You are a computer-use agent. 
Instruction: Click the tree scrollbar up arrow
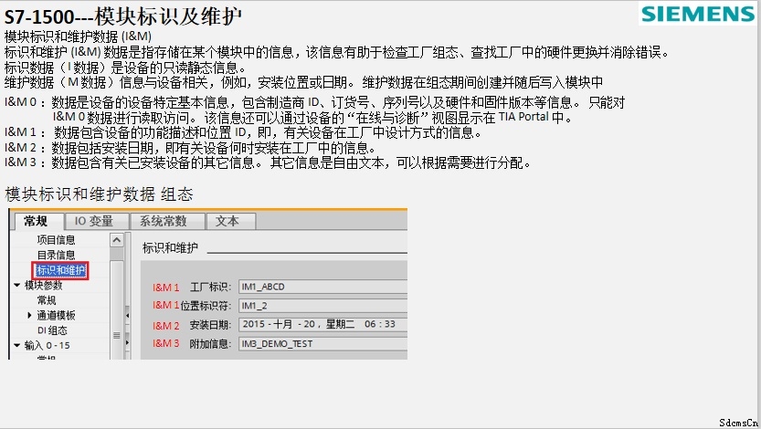117,239
